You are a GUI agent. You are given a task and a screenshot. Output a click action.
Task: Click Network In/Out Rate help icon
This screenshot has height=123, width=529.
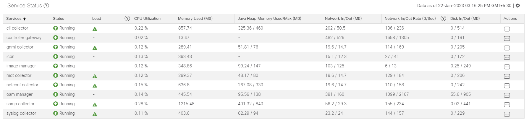click(x=443, y=18)
